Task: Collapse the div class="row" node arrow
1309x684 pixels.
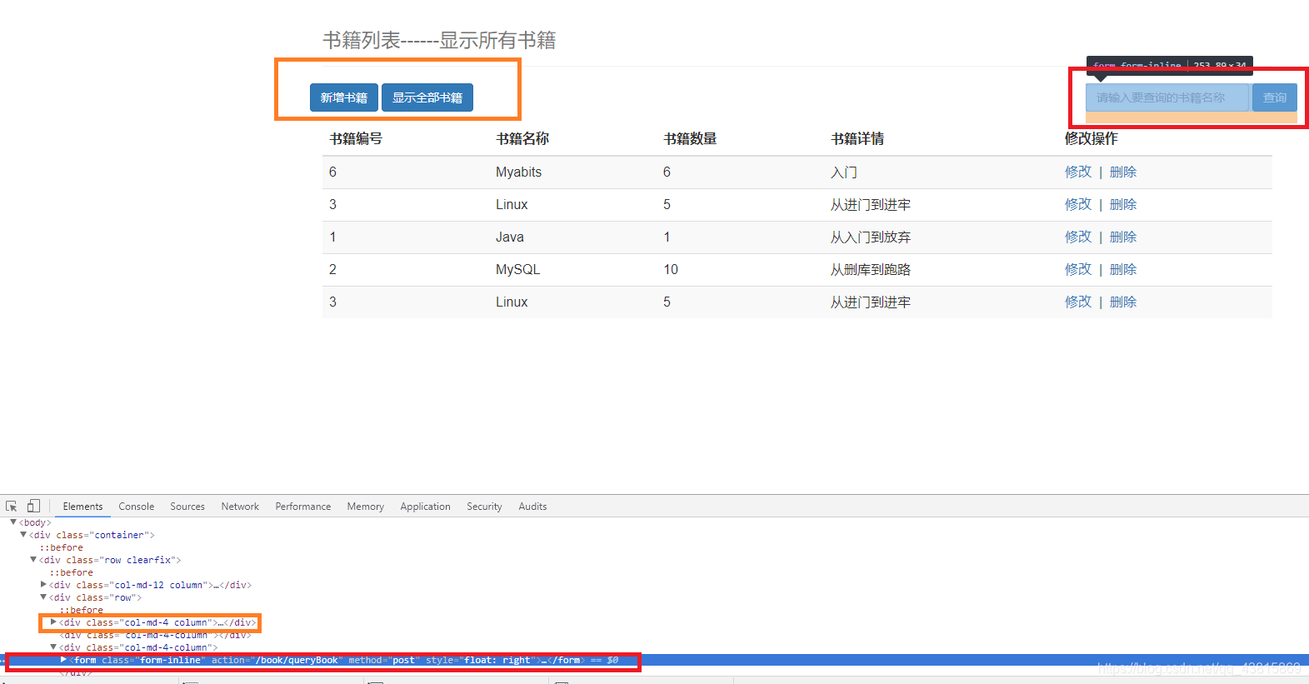Action: click(43, 597)
